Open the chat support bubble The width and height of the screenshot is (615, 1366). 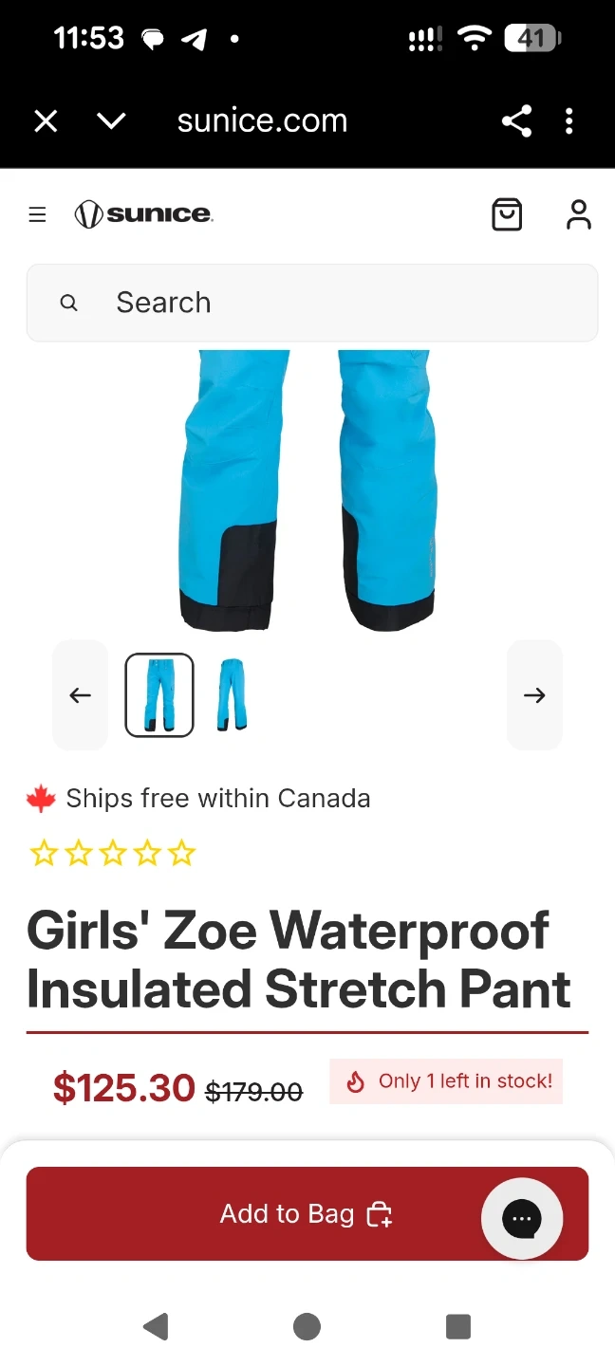tap(522, 1219)
